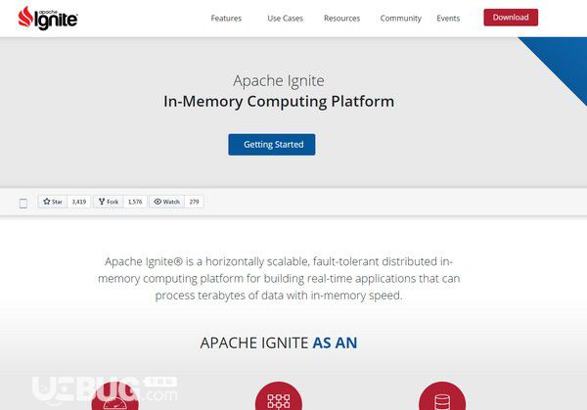
Task: Click the database circle icon
Action: point(442,396)
